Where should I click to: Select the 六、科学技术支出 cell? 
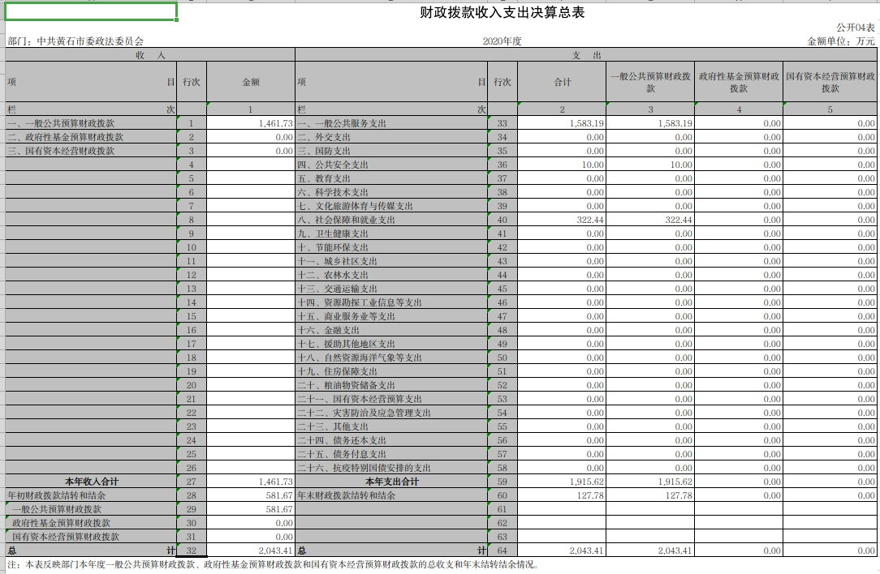[x=392, y=192]
